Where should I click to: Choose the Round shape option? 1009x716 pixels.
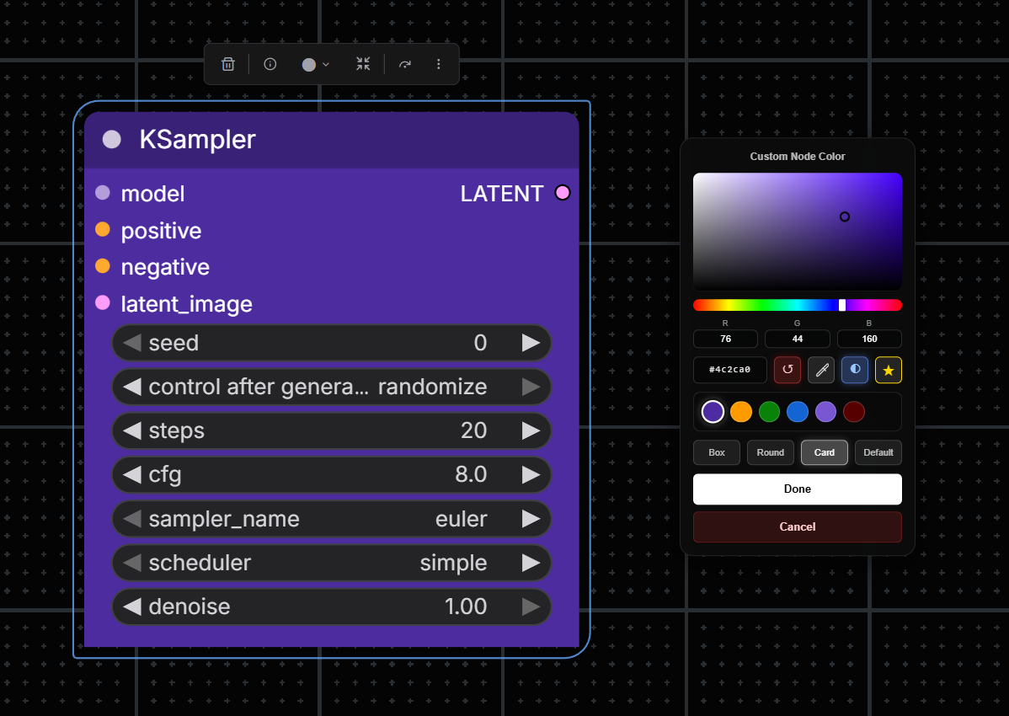click(771, 452)
